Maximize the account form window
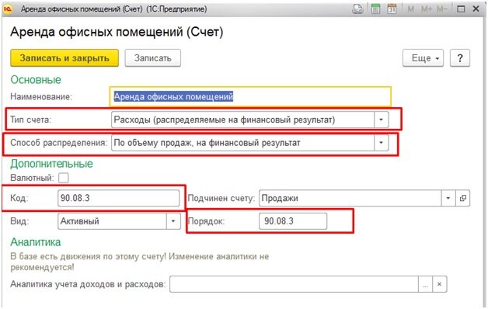This screenshot has width=488, height=309. point(461,9)
